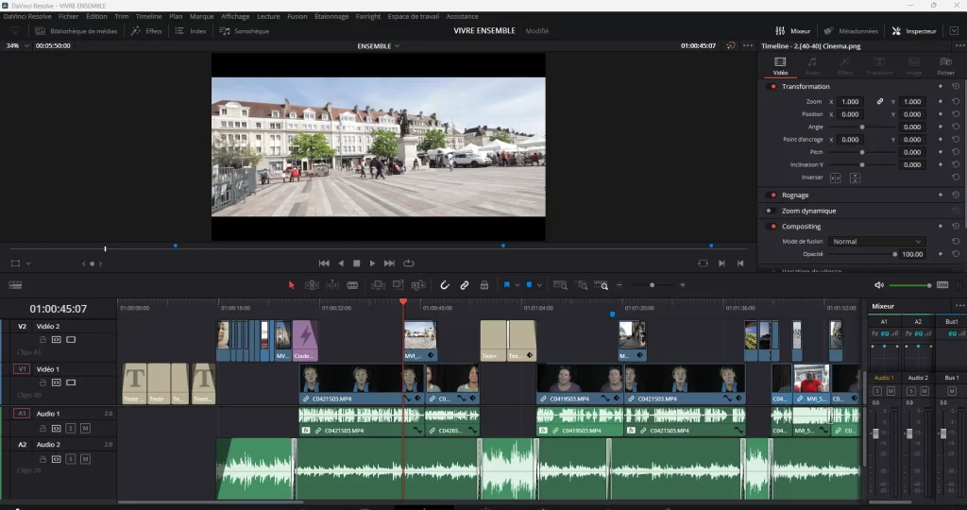Toggle loop playback

(408, 263)
